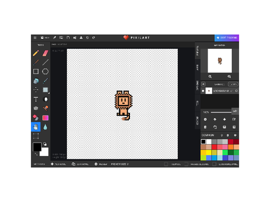This screenshot has height=202, width=270.
Task: Tick the checkbox right after Preview Size
Action: (166, 164)
